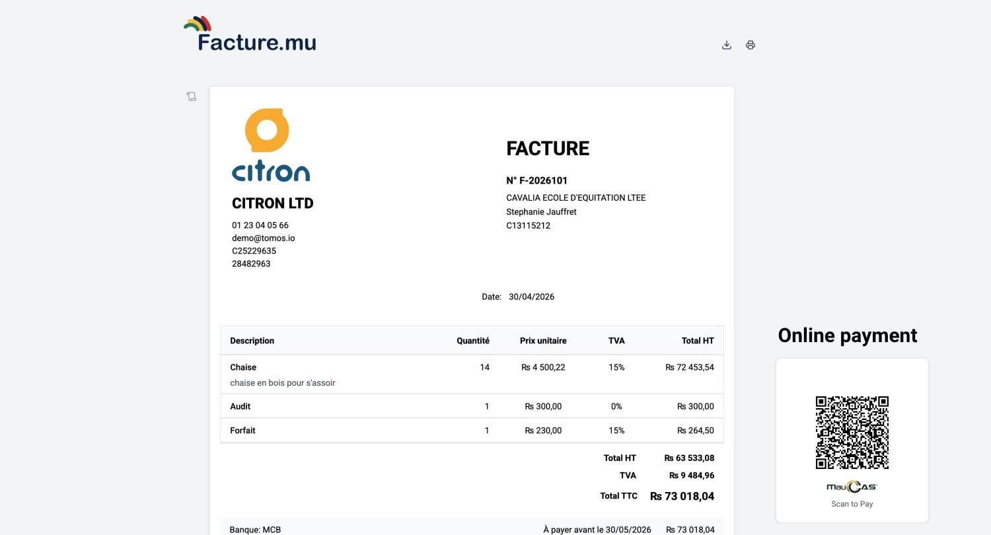The image size is (991, 535).
Task: Click the "Audit" item name
Action: pyautogui.click(x=240, y=406)
